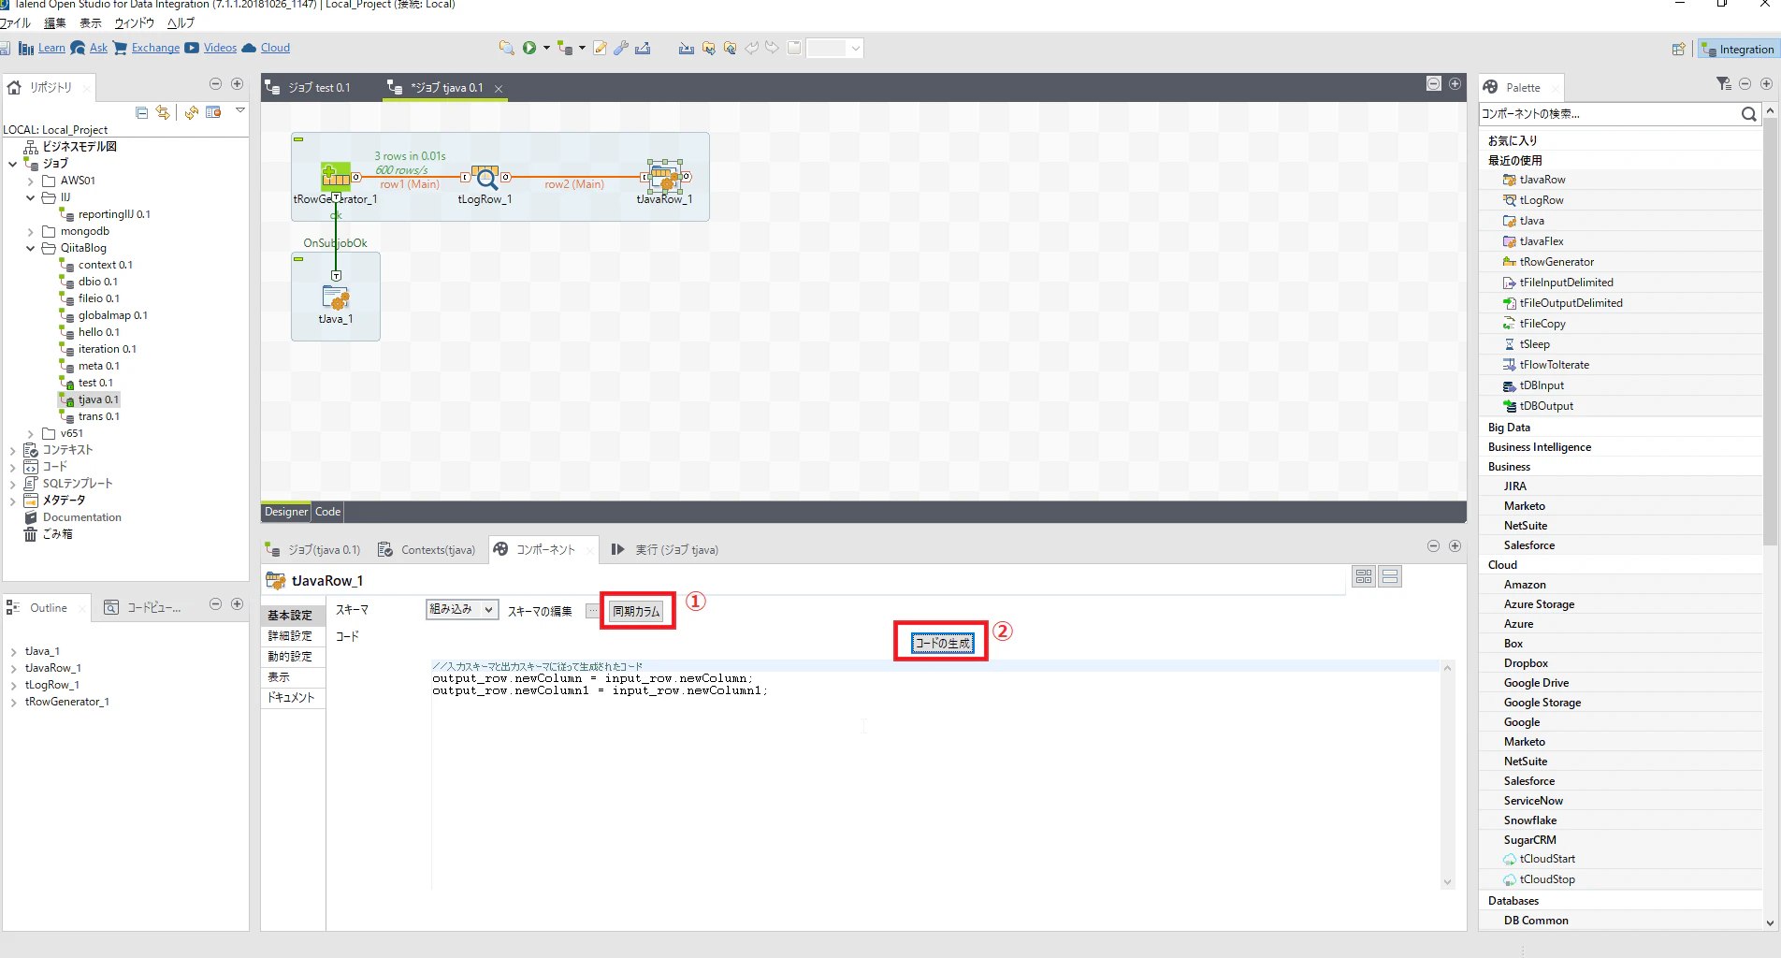Image resolution: width=1781 pixels, height=958 pixels.
Task: Pick tFileCopy from the palette
Action: point(1542,324)
